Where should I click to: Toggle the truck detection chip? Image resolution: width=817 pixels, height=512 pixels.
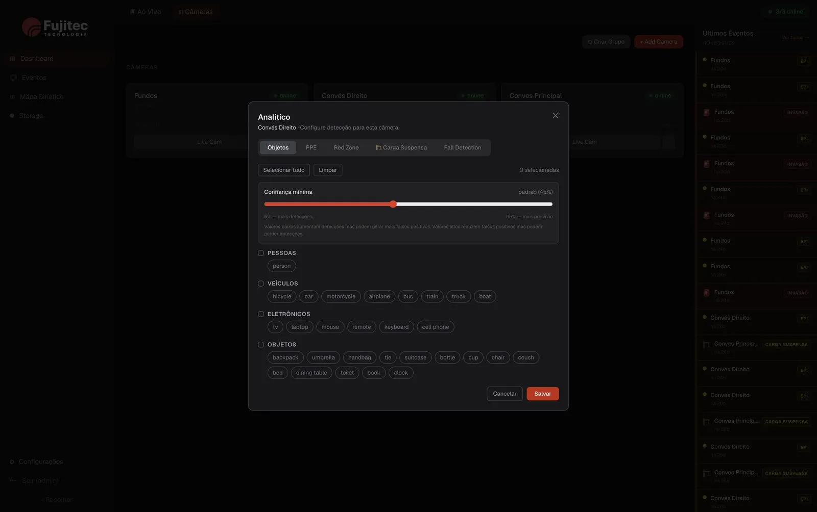(459, 296)
